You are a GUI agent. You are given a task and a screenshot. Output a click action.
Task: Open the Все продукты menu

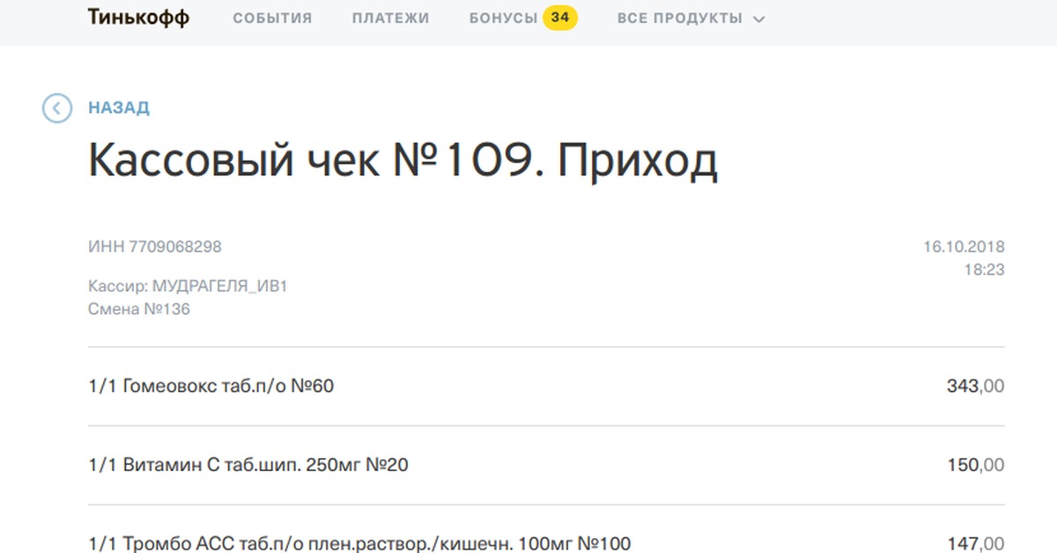pos(680,18)
